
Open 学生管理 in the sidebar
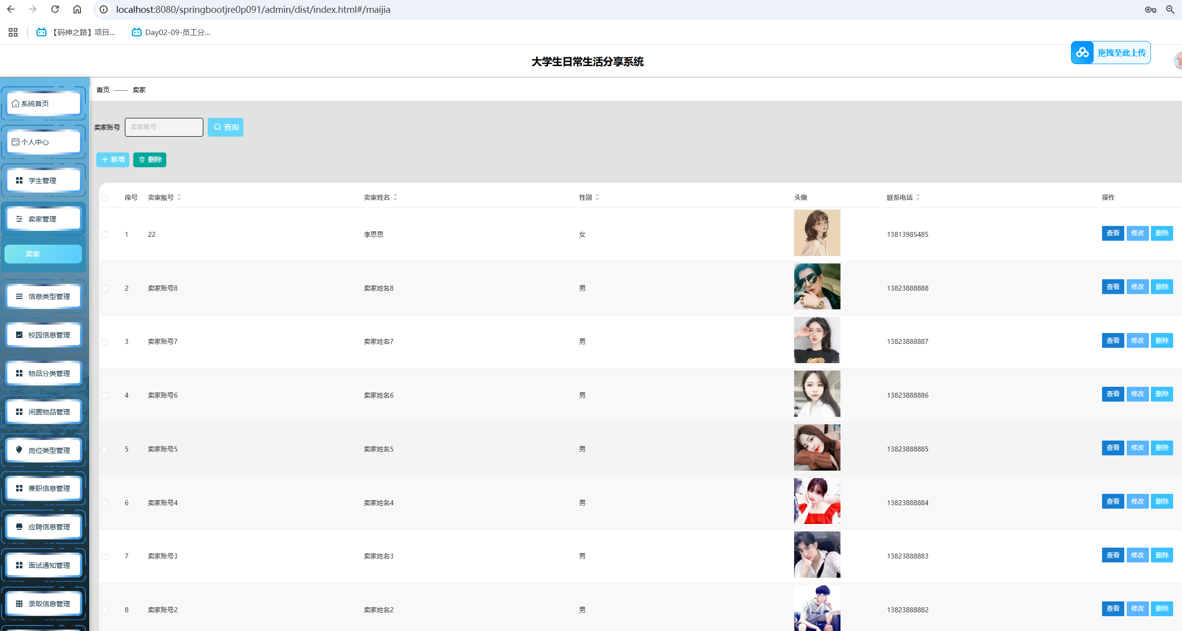(x=43, y=181)
